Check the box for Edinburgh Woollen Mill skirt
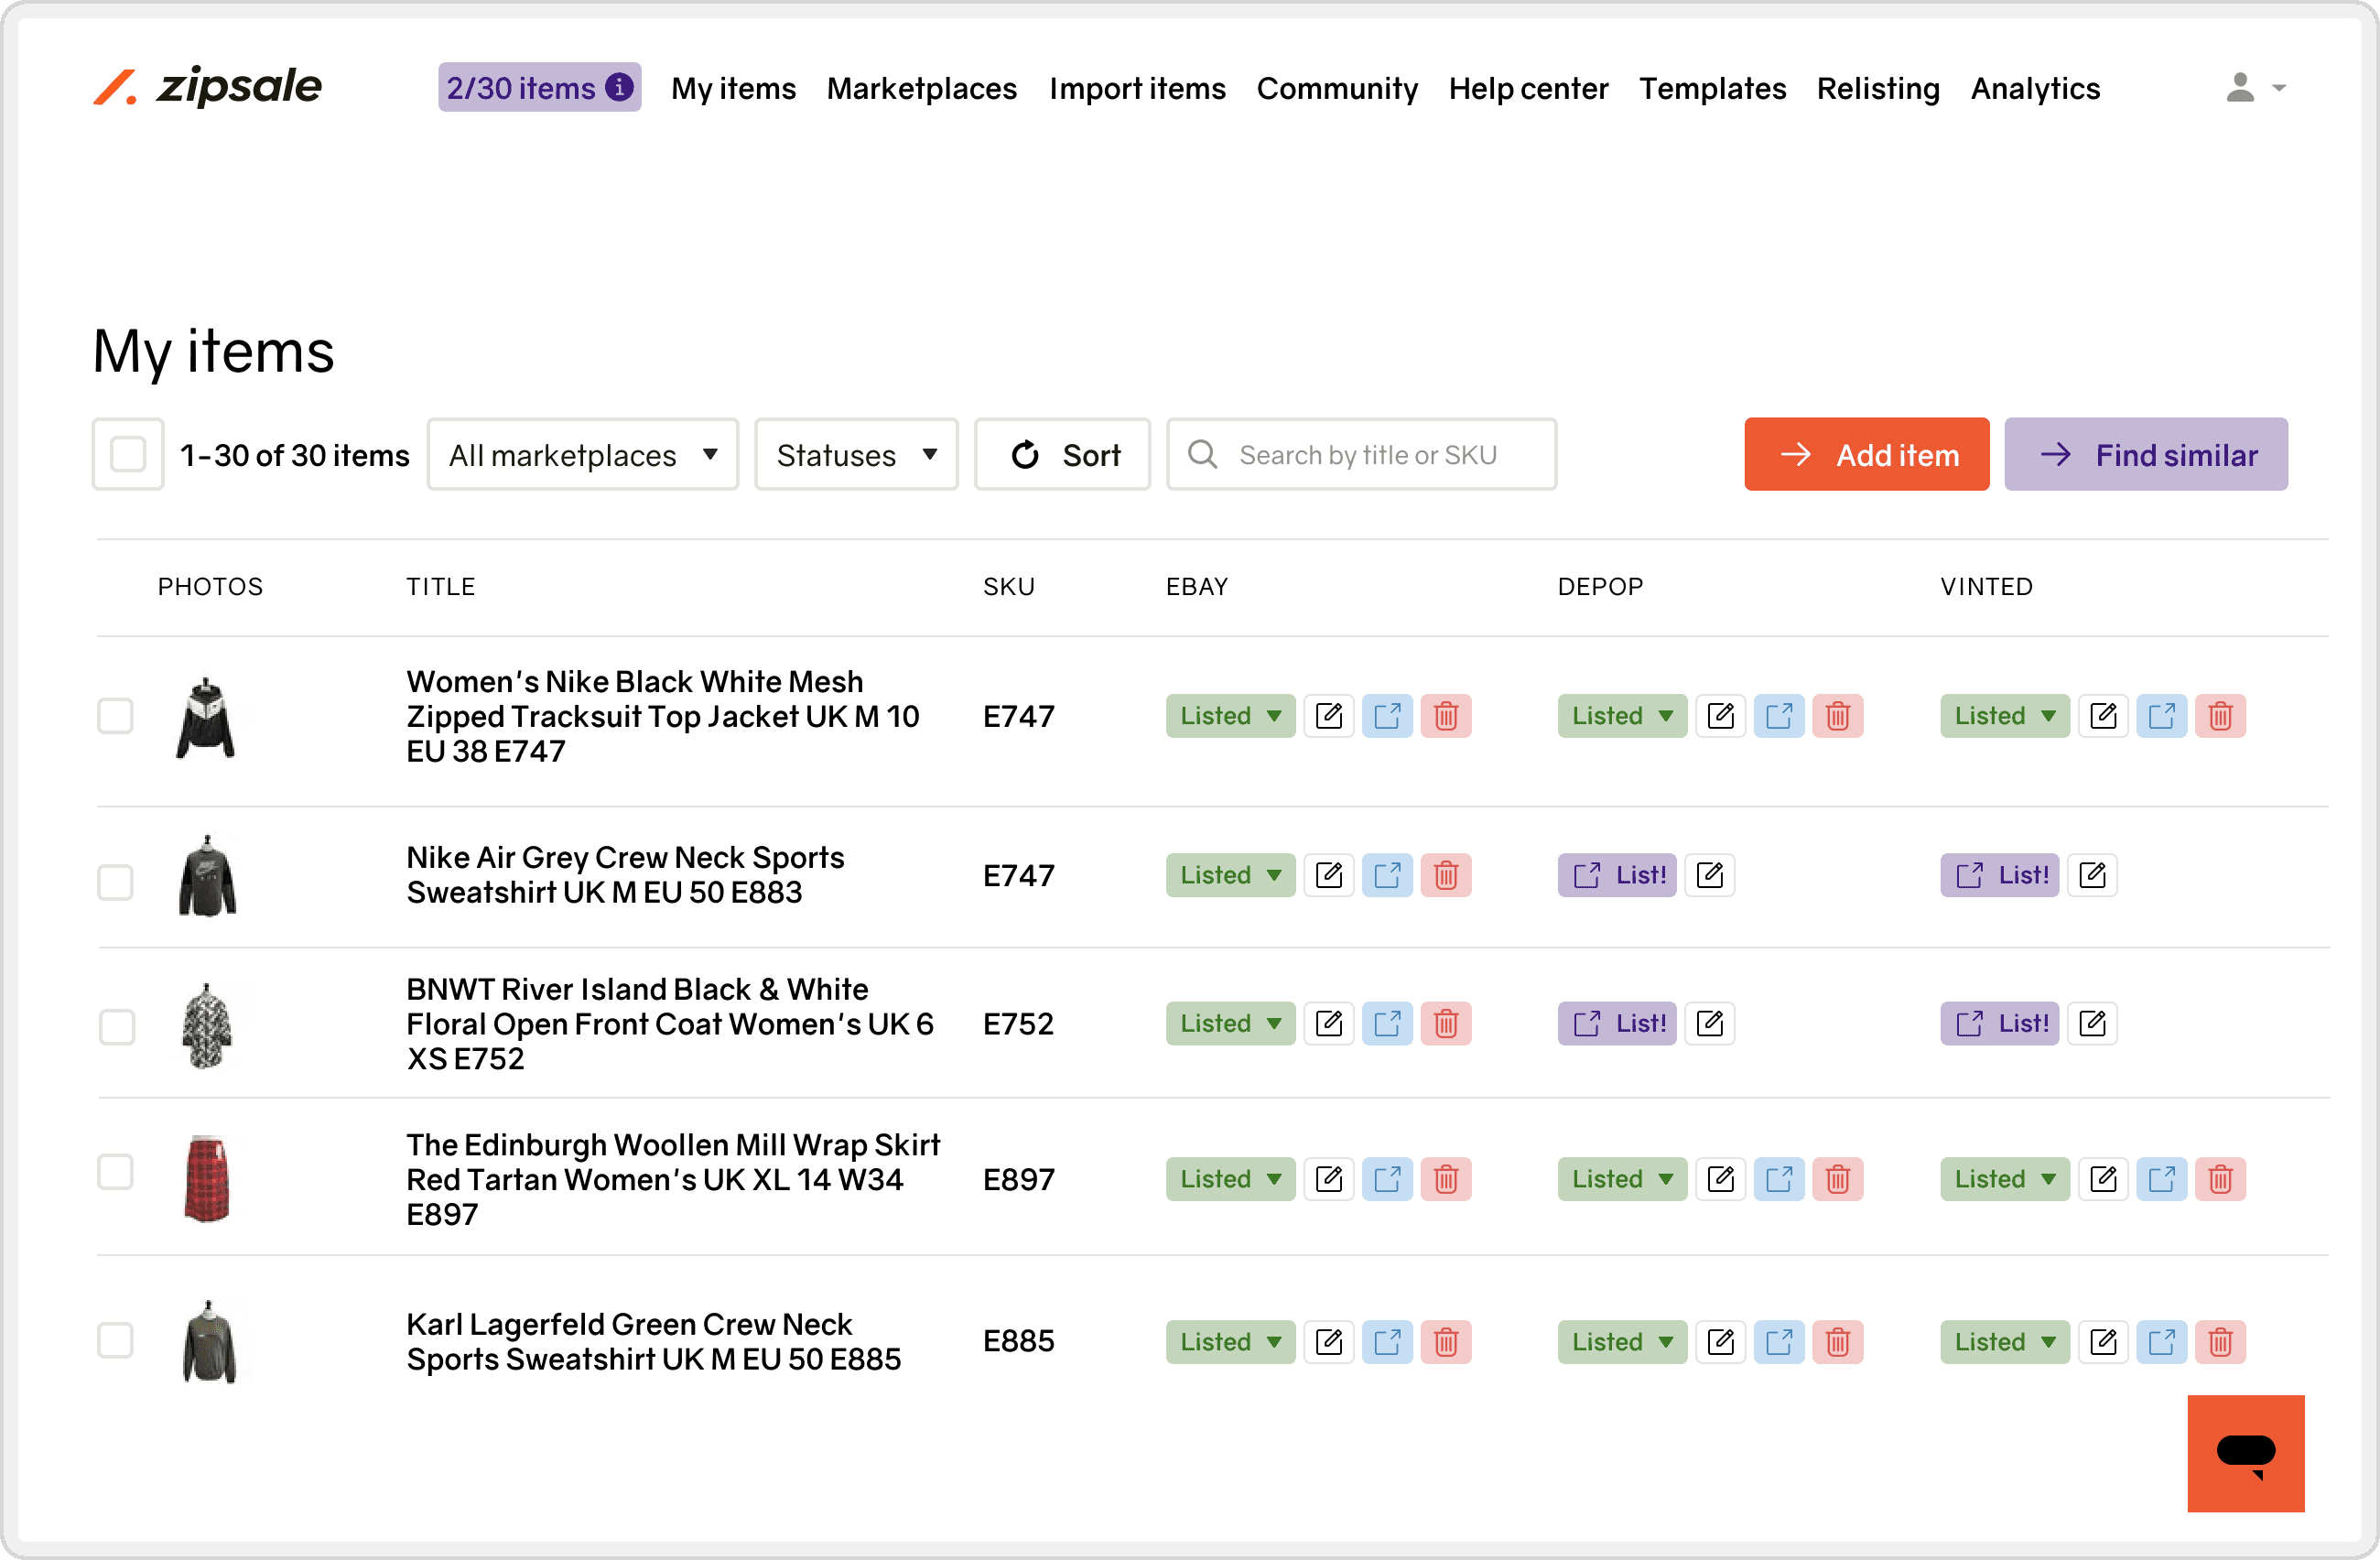Image resolution: width=2380 pixels, height=1560 pixels. pos(116,1171)
